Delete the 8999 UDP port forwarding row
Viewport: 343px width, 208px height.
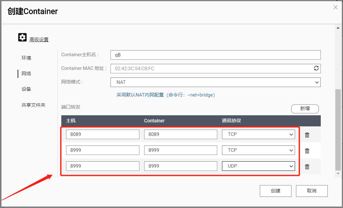coord(307,167)
